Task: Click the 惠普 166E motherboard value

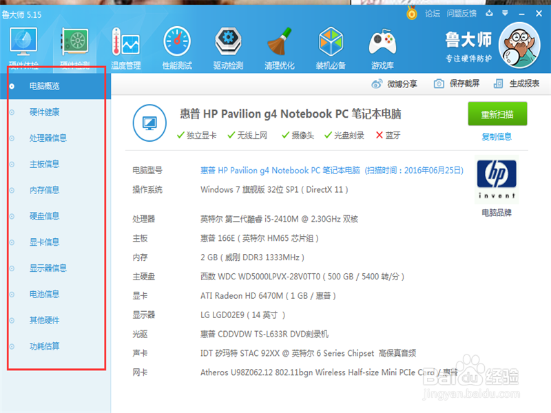Action: 260,238
